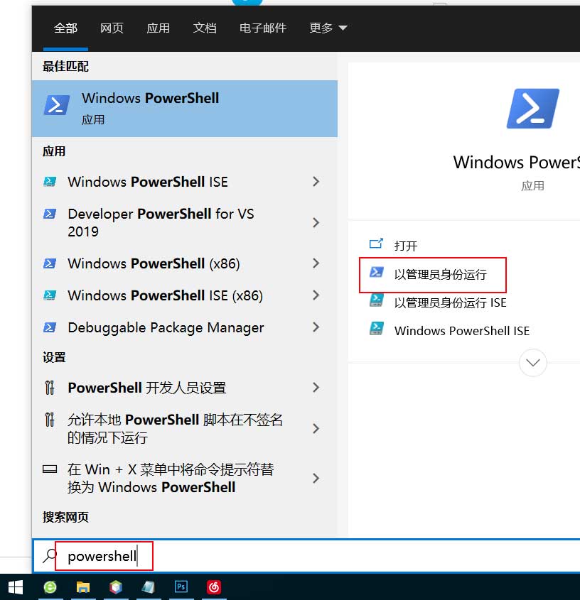Choose 以管理员身份运行
The height and width of the screenshot is (600, 580).
click(441, 274)
